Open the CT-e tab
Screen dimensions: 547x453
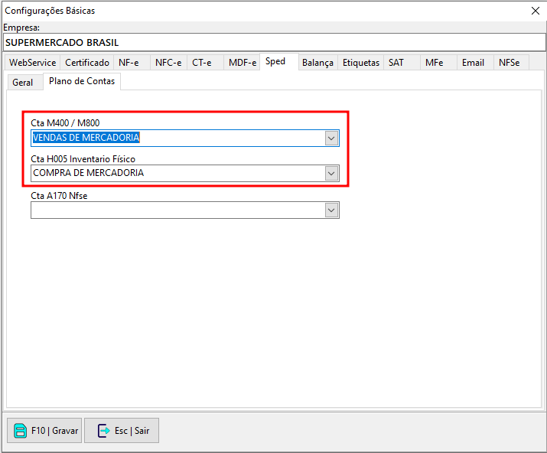[202, 63]
